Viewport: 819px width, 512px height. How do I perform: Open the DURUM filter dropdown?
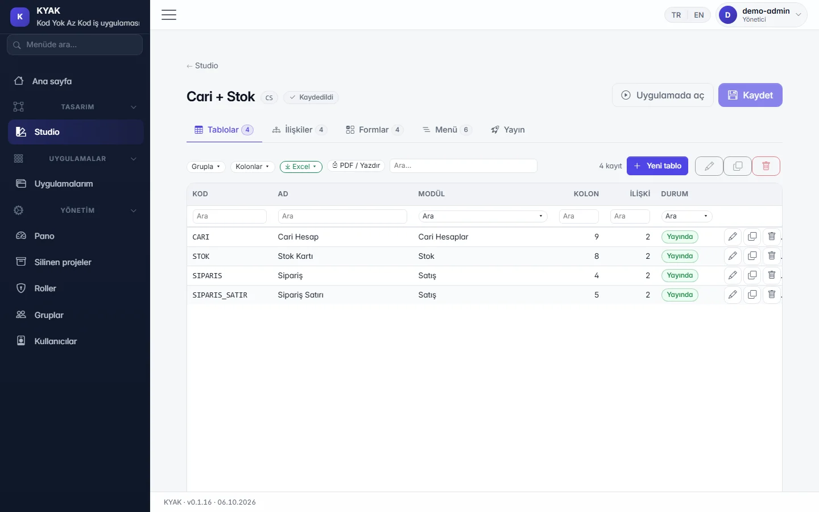(x=686, y=216)
